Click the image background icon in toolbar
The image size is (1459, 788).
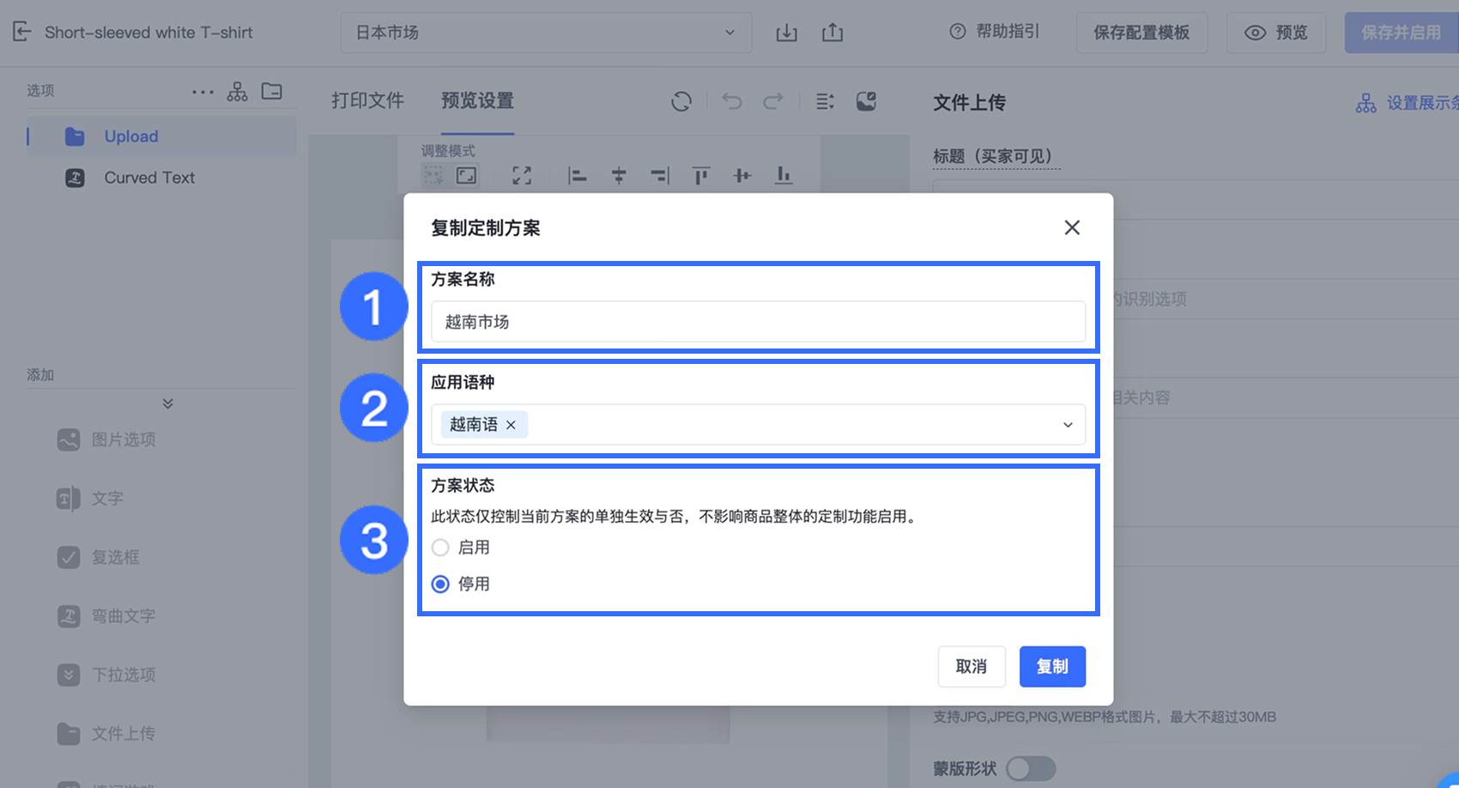(x=867, y=101)
